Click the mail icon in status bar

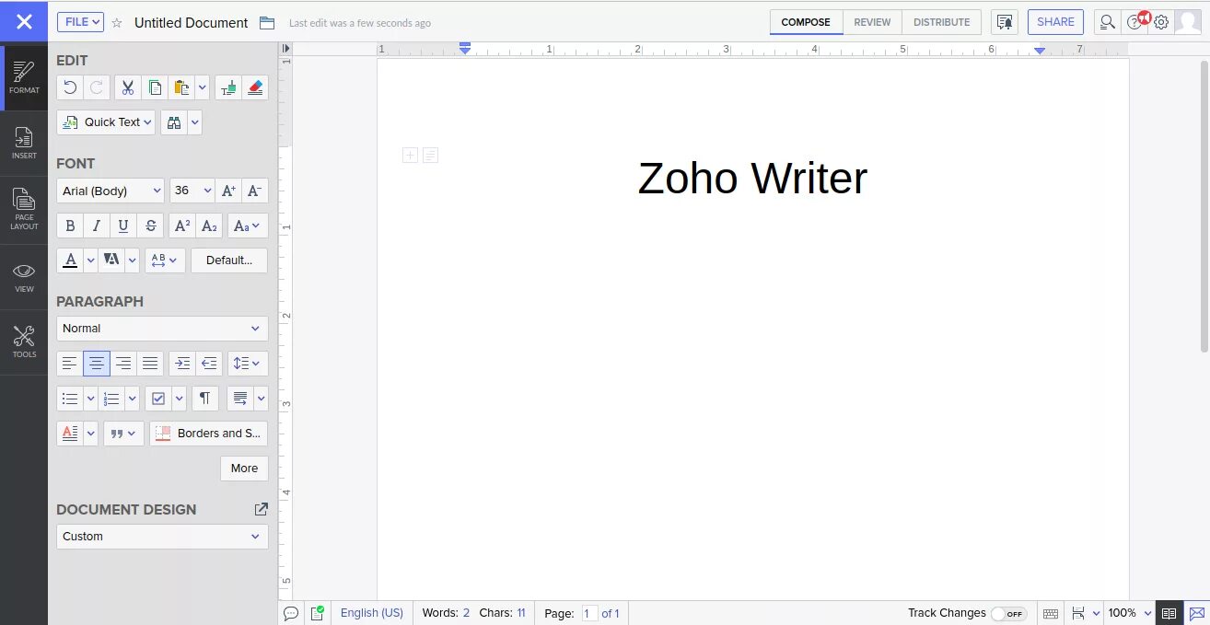pyautogui.click(x=1197, y=613)
